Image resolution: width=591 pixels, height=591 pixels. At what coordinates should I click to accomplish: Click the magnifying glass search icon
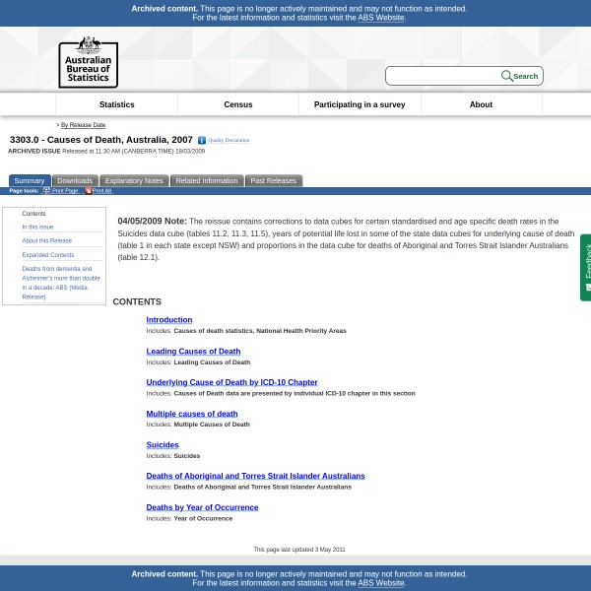tap(507, 76)
